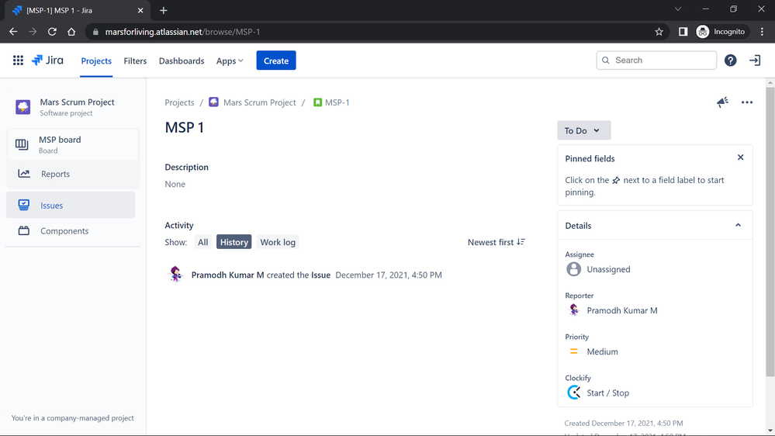Reload the browser page

coord(52,32)
